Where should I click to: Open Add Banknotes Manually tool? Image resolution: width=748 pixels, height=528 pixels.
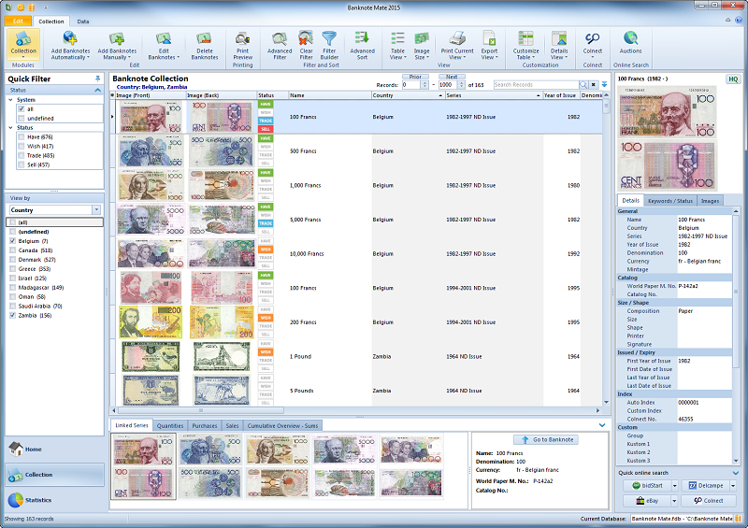(117, 45)
